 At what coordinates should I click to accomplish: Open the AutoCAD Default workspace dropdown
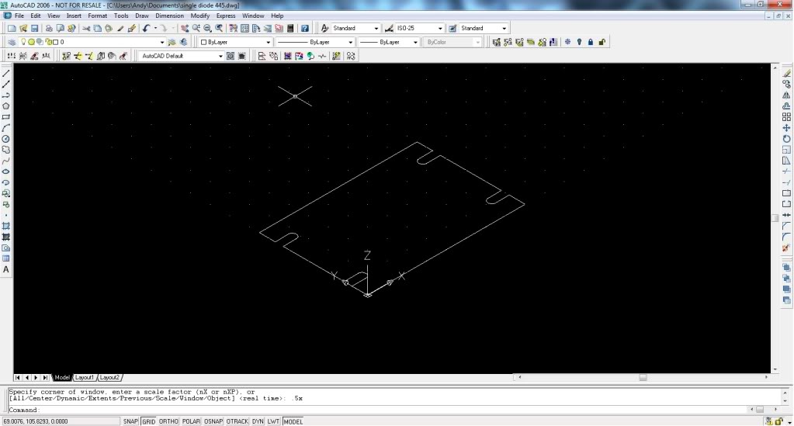220,56
